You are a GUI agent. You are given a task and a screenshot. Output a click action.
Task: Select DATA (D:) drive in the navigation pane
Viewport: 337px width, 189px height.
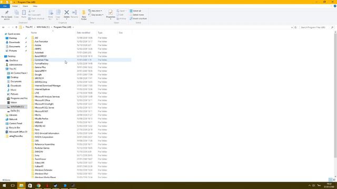click(x=15, y=111)
